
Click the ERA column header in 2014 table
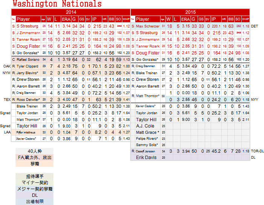[66, 19]
